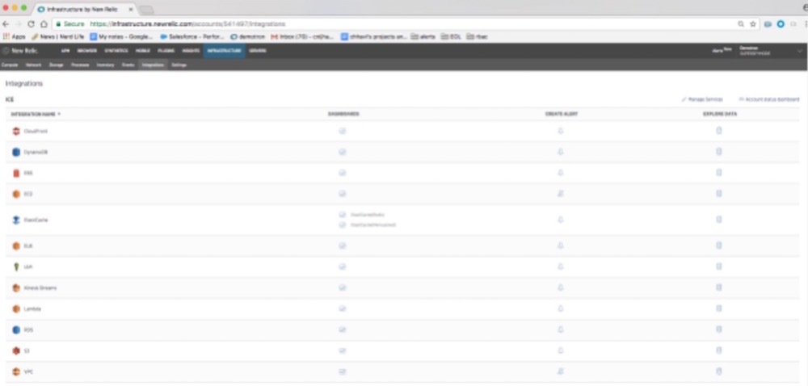808x386 pixels.
Task: Open the Chrome three-dot menu
Action: click(806, 24)
